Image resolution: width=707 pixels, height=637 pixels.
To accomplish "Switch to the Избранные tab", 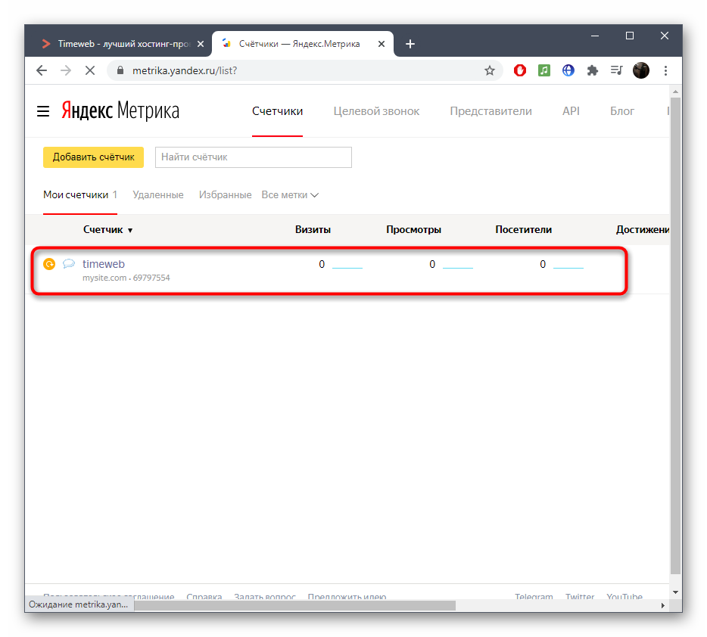I will click(x=225, y=195).
